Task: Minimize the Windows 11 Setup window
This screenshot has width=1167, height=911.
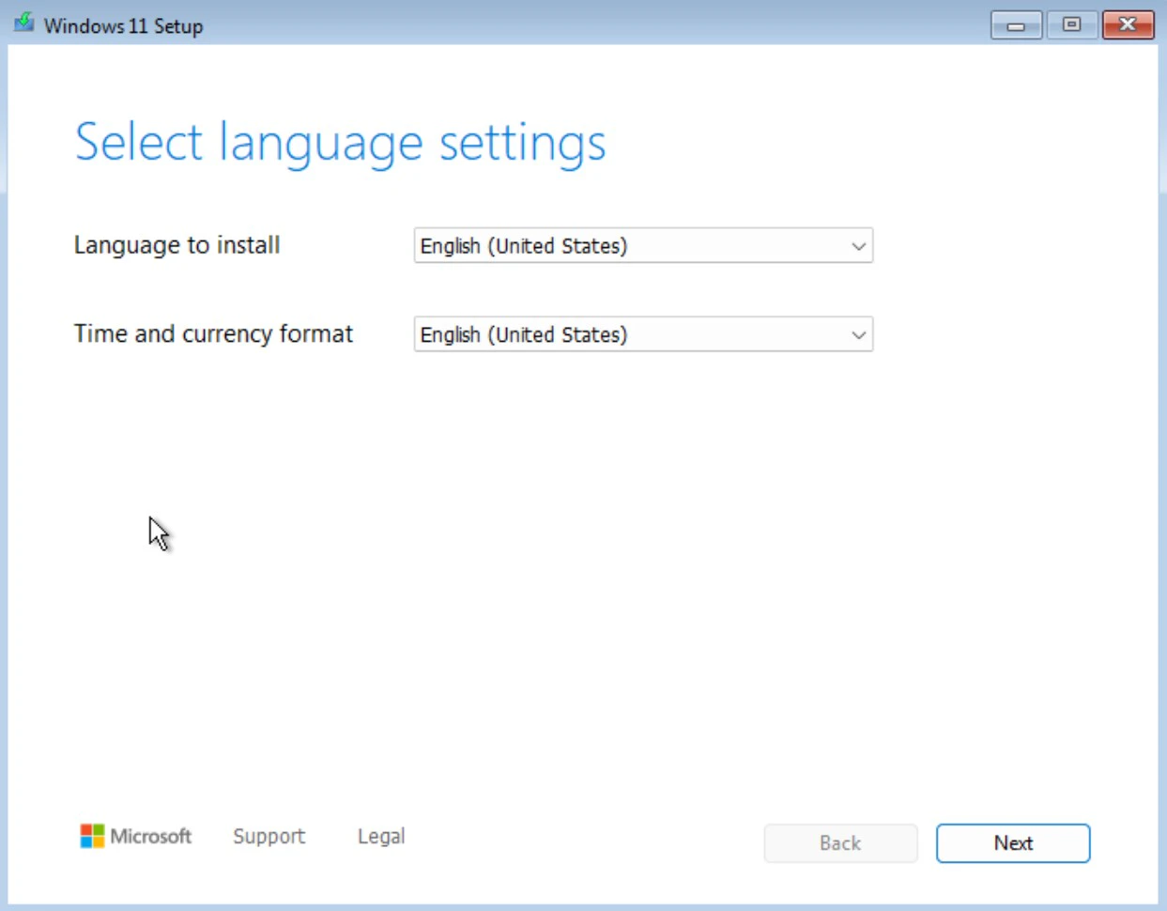Action: [1016, 25]
